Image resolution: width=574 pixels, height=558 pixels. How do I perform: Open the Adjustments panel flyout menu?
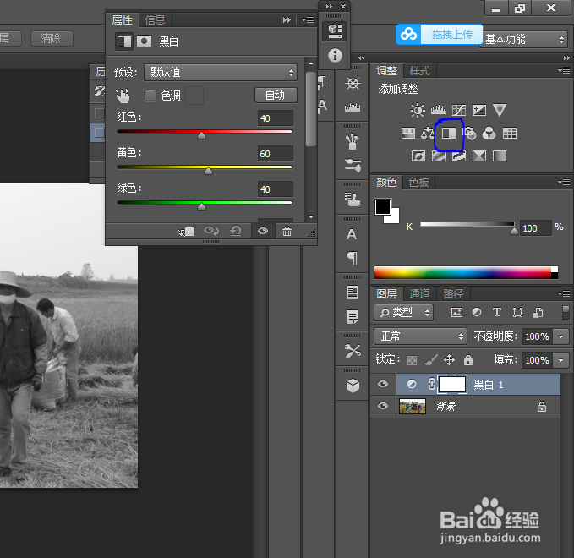point(564,70)
